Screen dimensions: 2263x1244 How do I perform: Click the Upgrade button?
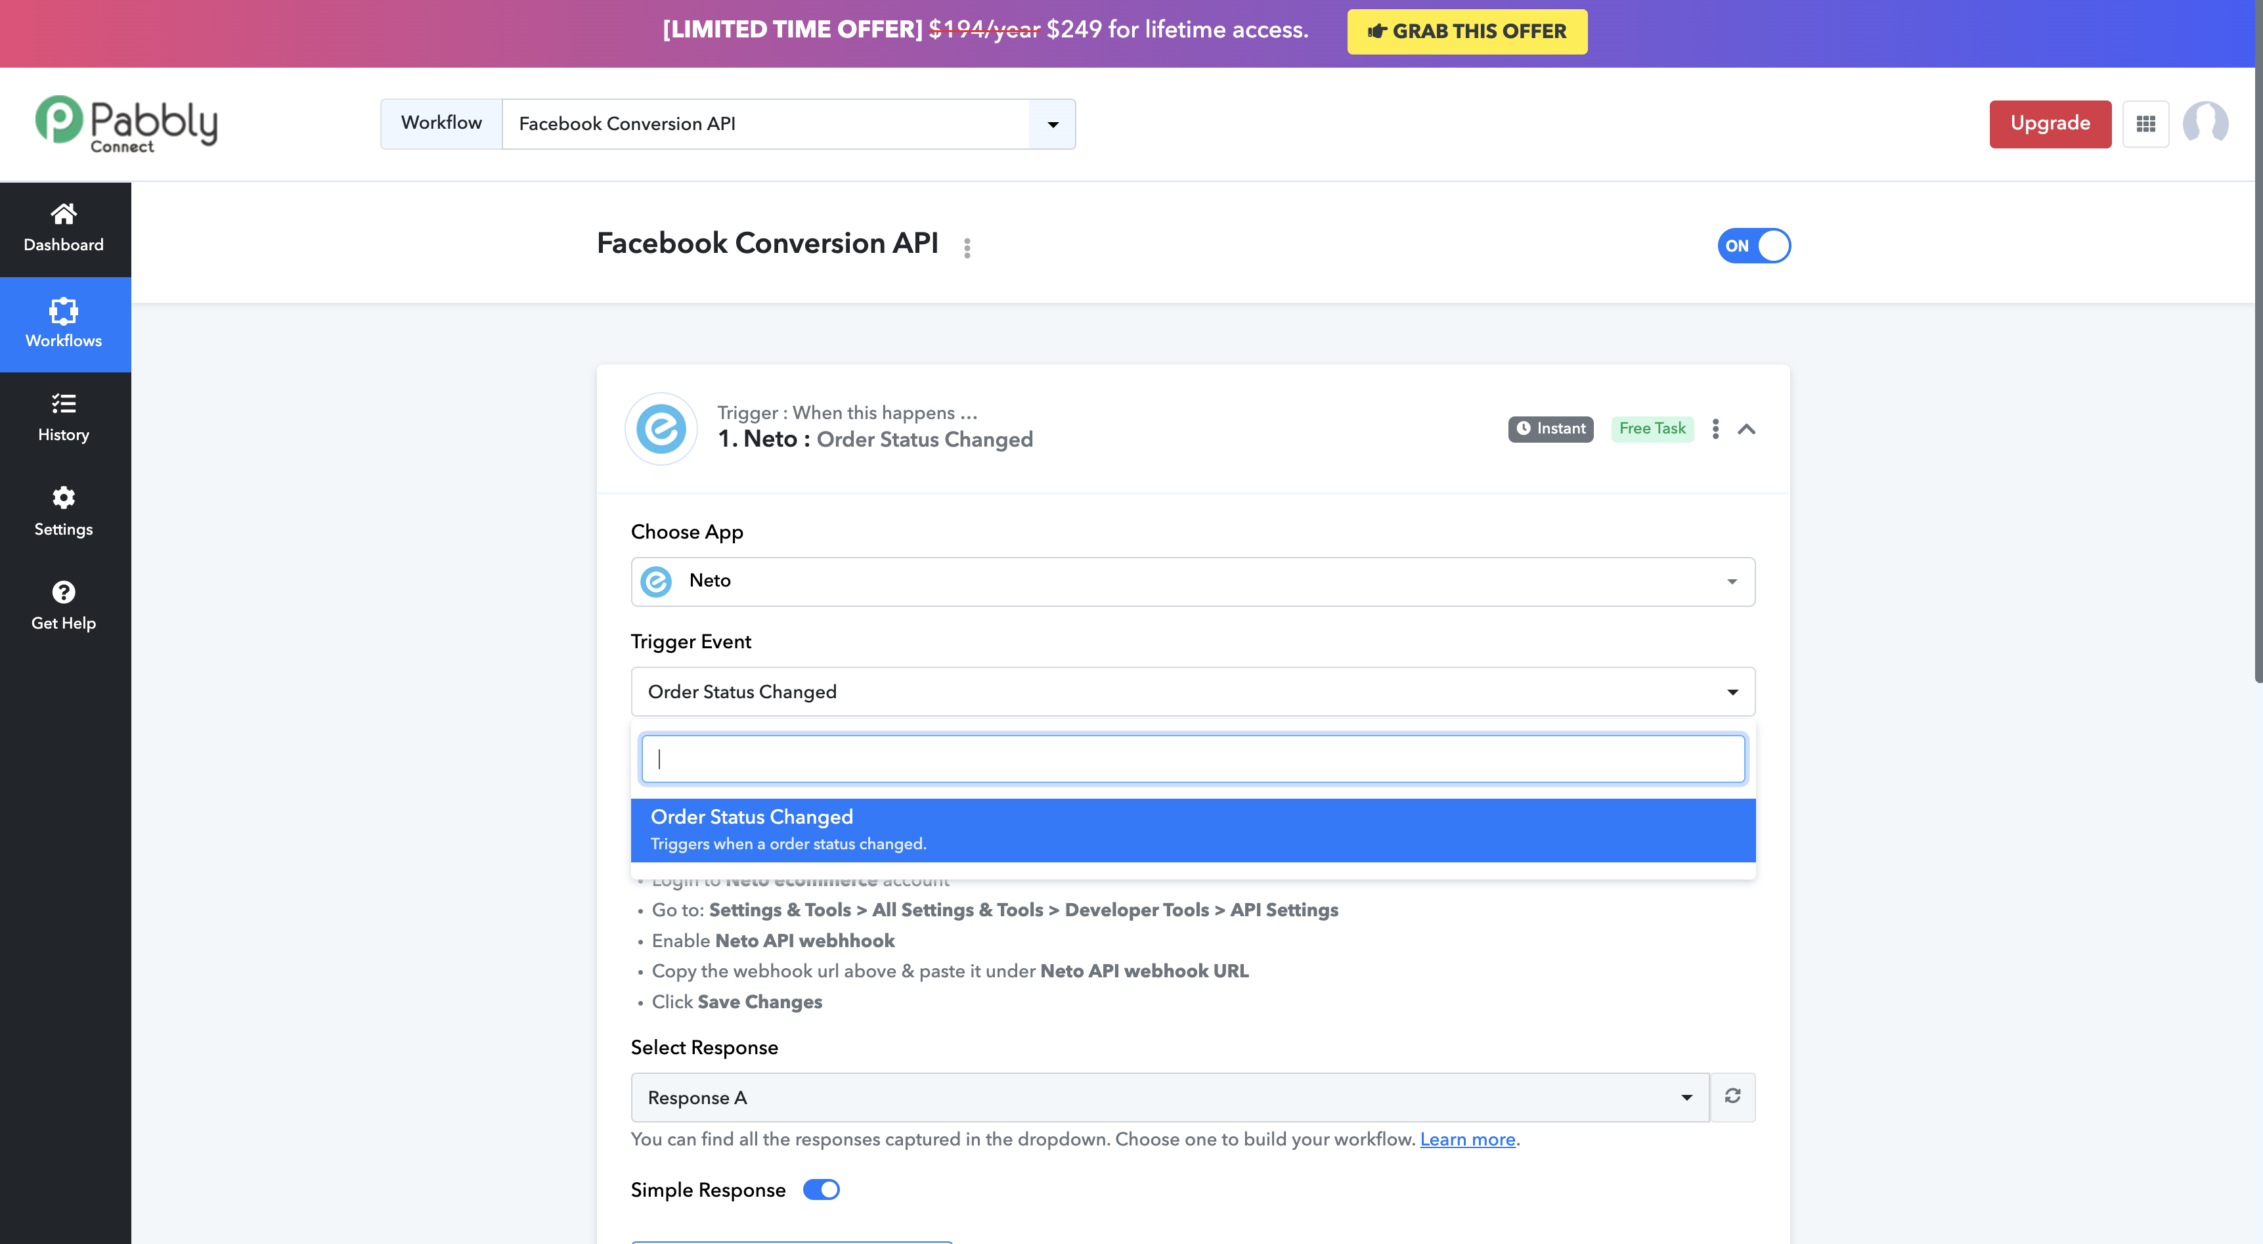pyautogui.click(x=2050, y=124)
